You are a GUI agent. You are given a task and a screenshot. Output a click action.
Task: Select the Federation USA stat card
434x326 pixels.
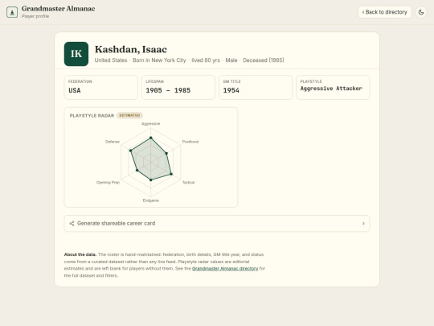point(100,87)
